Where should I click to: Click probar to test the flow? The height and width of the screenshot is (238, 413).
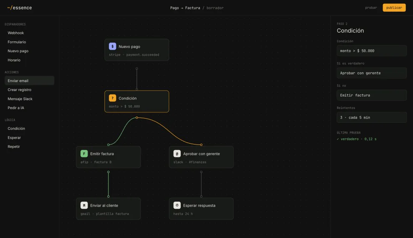coord(371,8)
